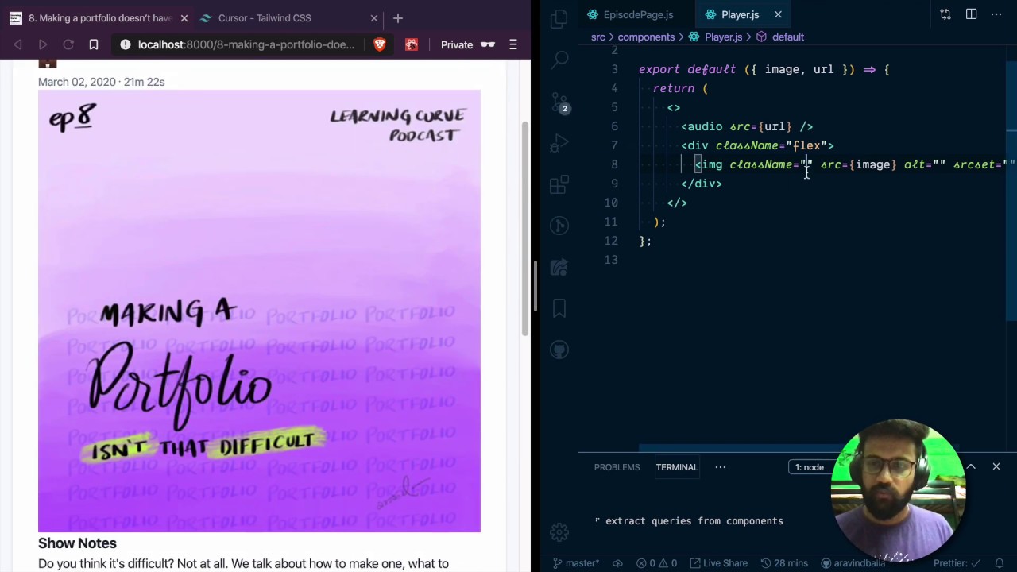The height and width of the screenshot is (572, 1017).
Task: Select the TERMINAL panel tab
Action: (677, 467)
